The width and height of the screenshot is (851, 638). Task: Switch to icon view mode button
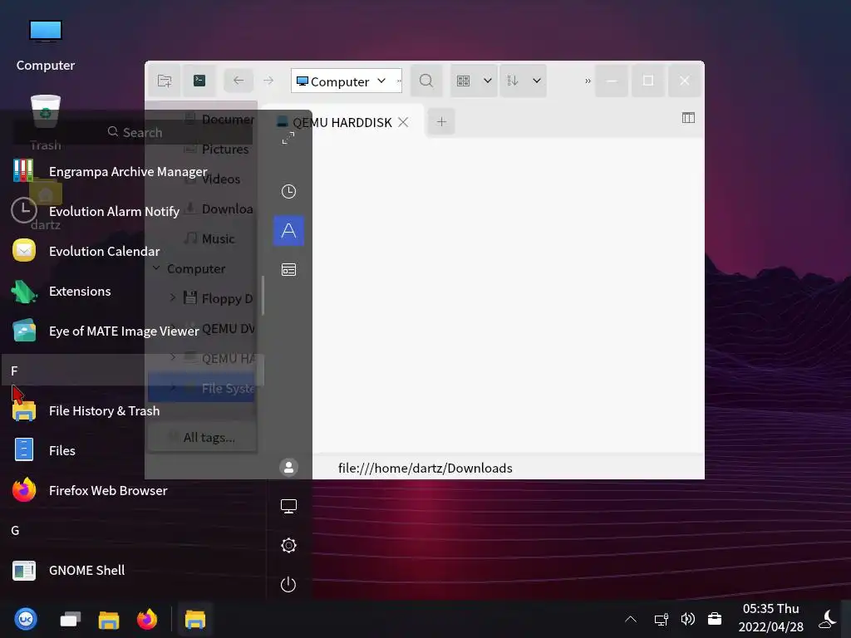463,81
